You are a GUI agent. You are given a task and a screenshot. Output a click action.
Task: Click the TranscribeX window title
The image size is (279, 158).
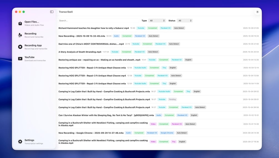click(66, 12)
